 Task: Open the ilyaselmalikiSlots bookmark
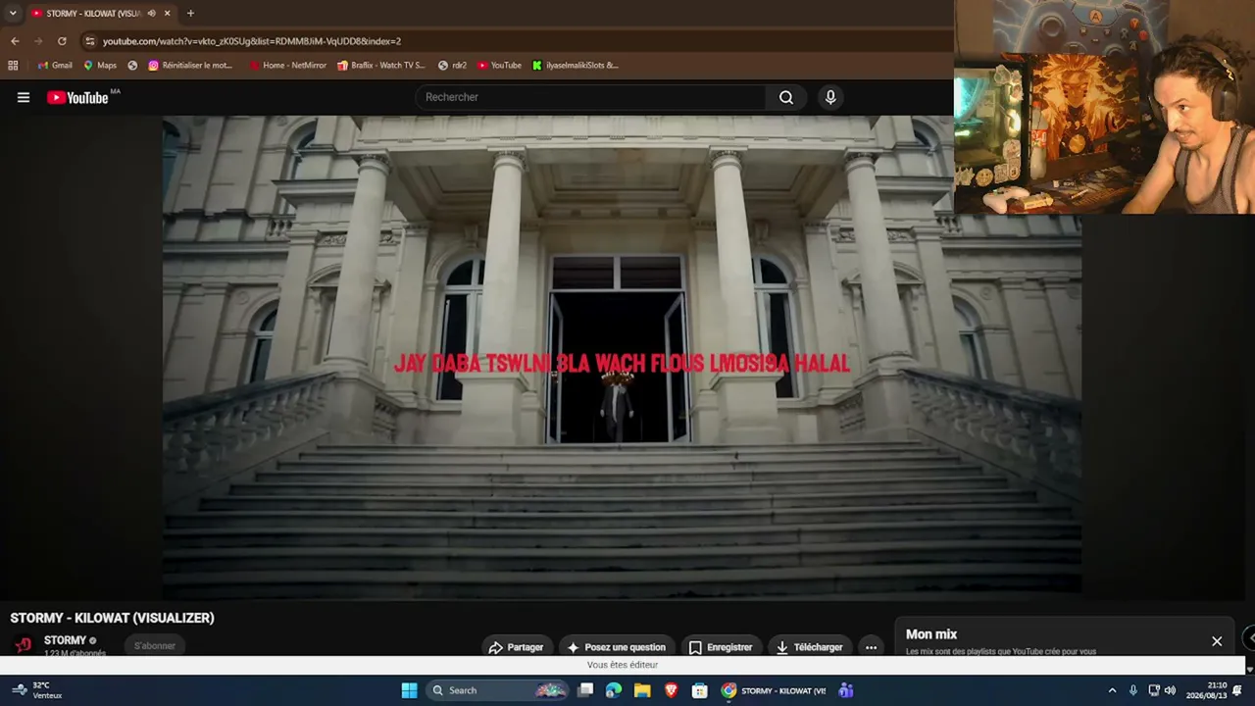pos(575,66)
